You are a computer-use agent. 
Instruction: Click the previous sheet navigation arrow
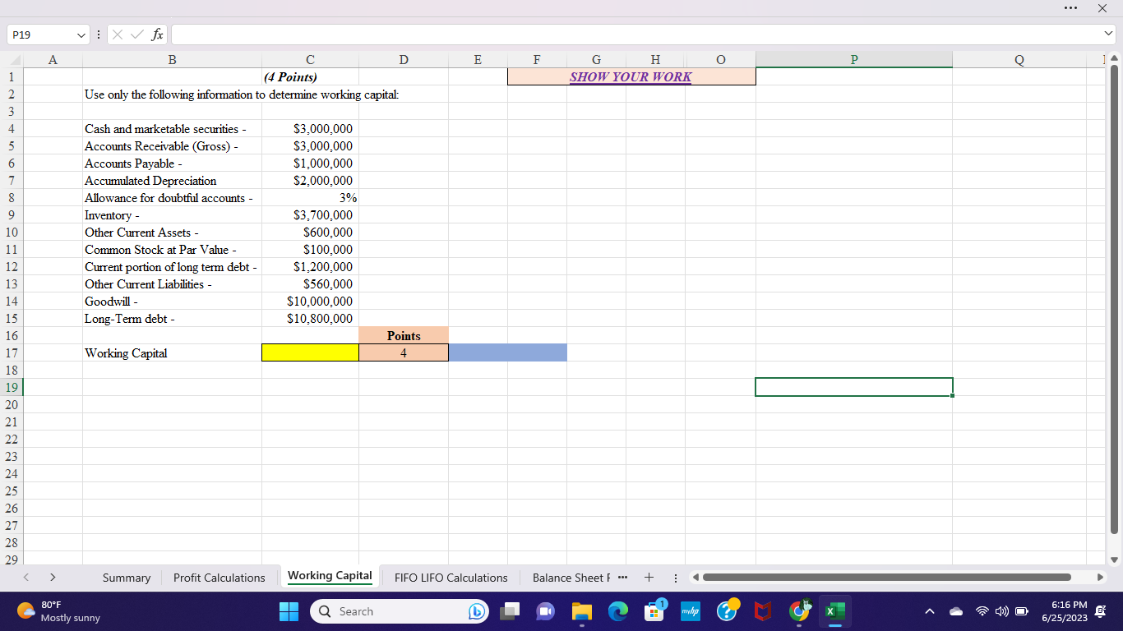click(x=25, y=578)
